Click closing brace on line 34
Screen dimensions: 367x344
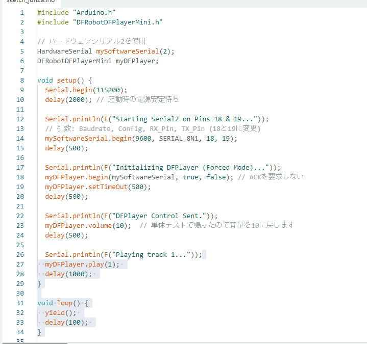39,332
